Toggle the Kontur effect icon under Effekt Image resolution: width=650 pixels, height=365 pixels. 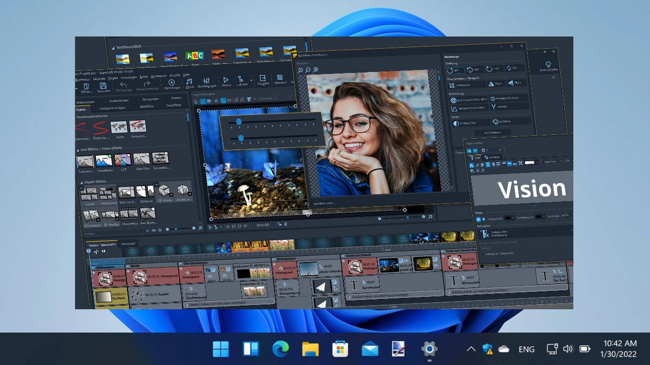click(478, 219)
